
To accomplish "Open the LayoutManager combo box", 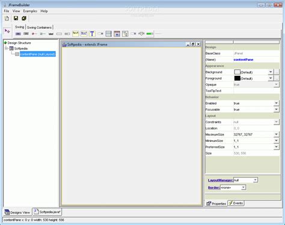I will click(245, 180).
